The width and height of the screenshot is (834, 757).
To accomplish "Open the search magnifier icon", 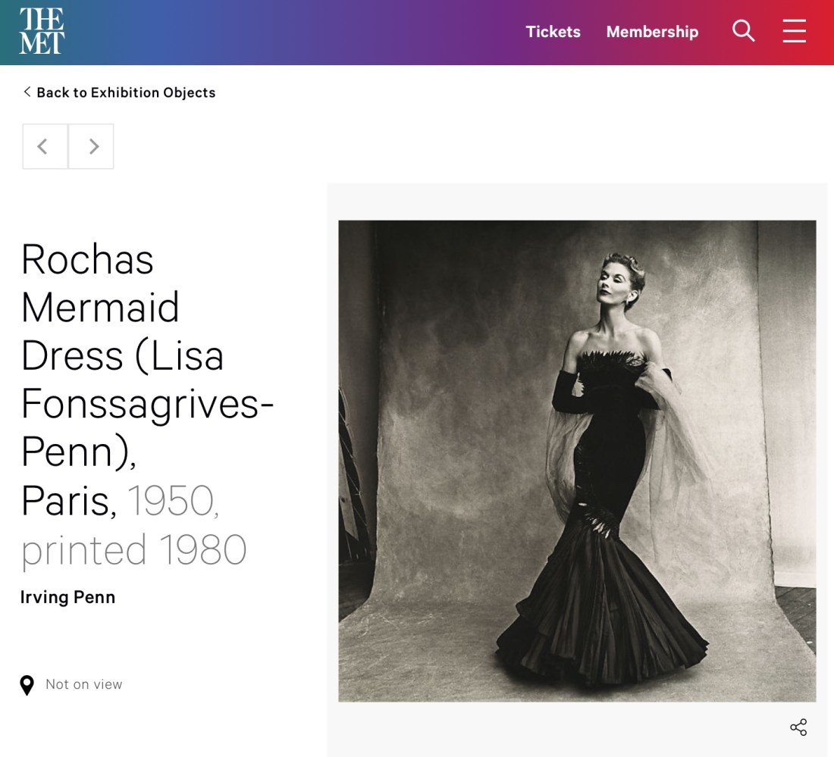I will [743, 31].
